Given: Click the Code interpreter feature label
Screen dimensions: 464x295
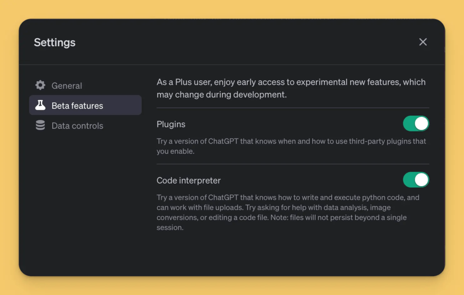Looking at the screenshot, I should coord(188,180).
